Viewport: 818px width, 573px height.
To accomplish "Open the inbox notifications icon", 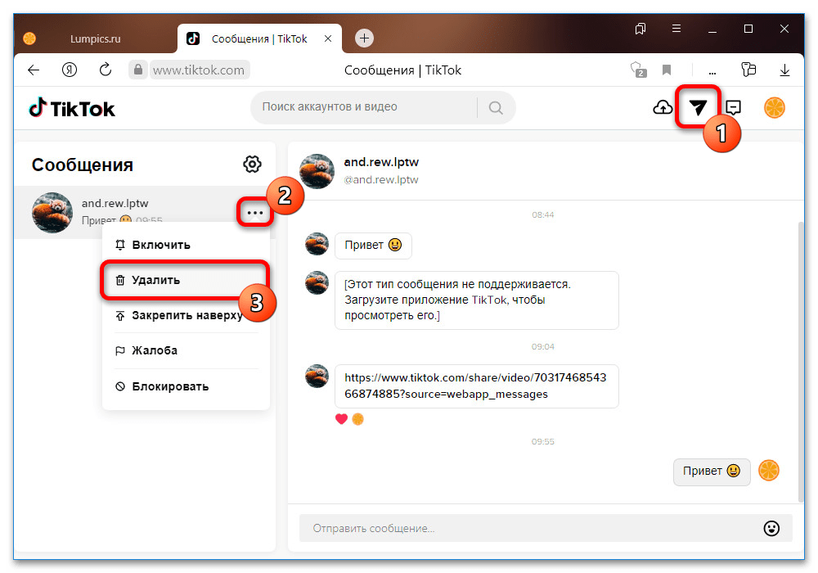I will 734,107.
